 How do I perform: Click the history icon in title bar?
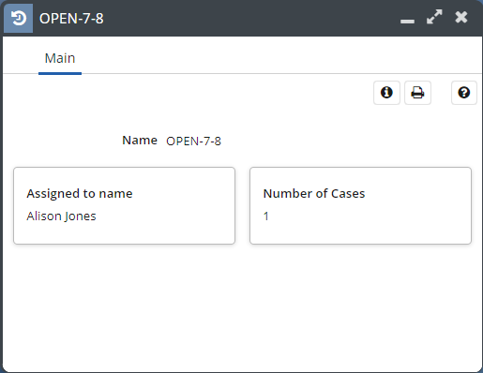pos(18,18)
